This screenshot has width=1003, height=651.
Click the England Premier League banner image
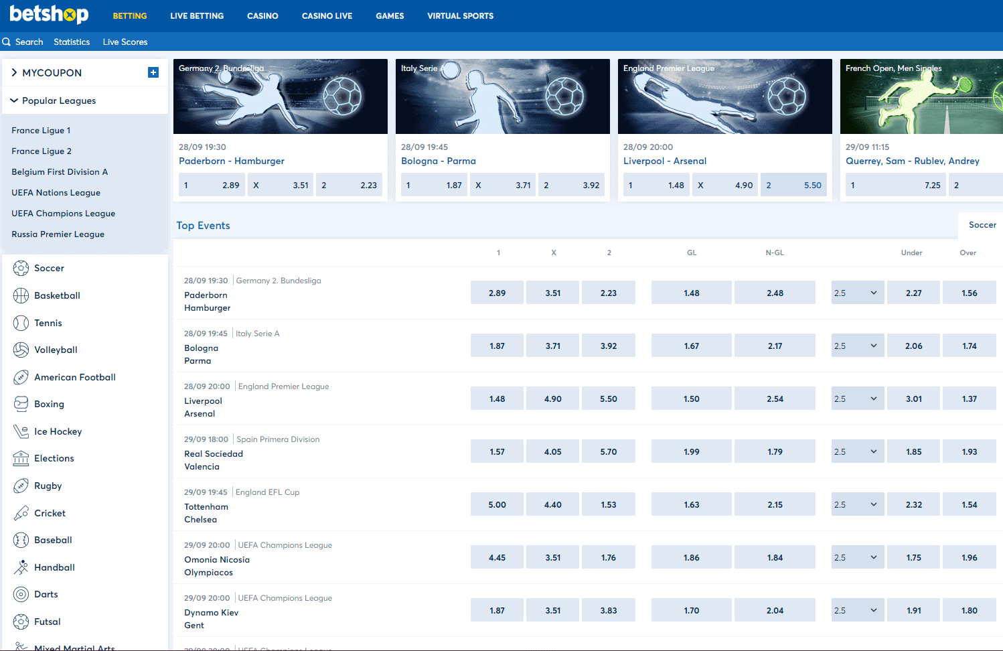pos(725,96)
